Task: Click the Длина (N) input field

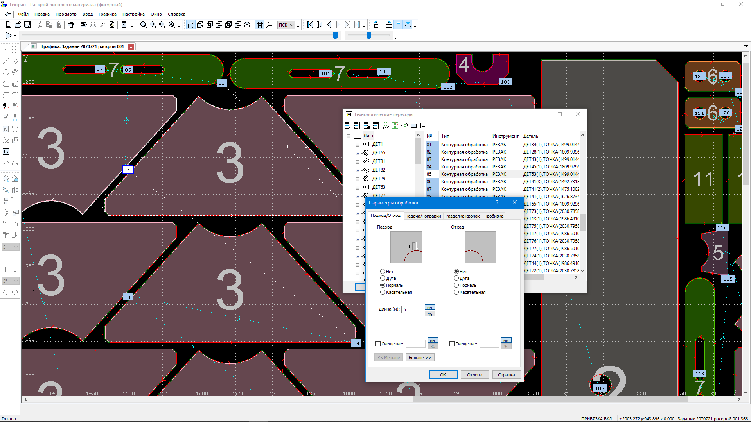Action: click(412, 309)
